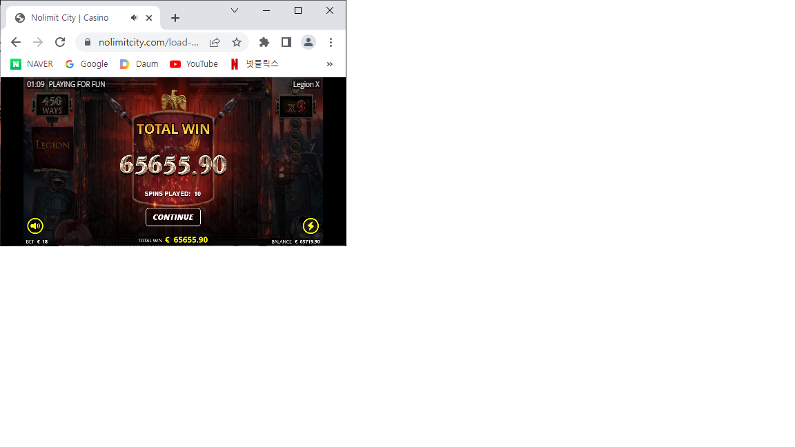Screen dimensions: 795x447
Task: Open the lightning bolt fast-play option
Action: 311,226
